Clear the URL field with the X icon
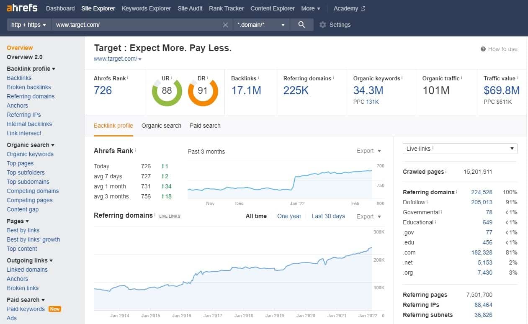The image size is (528, 324). (x=226, y=25)
